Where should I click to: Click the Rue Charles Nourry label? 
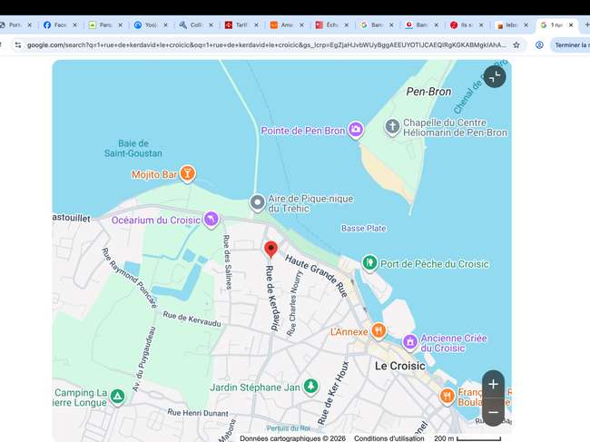tap(294, 303)
